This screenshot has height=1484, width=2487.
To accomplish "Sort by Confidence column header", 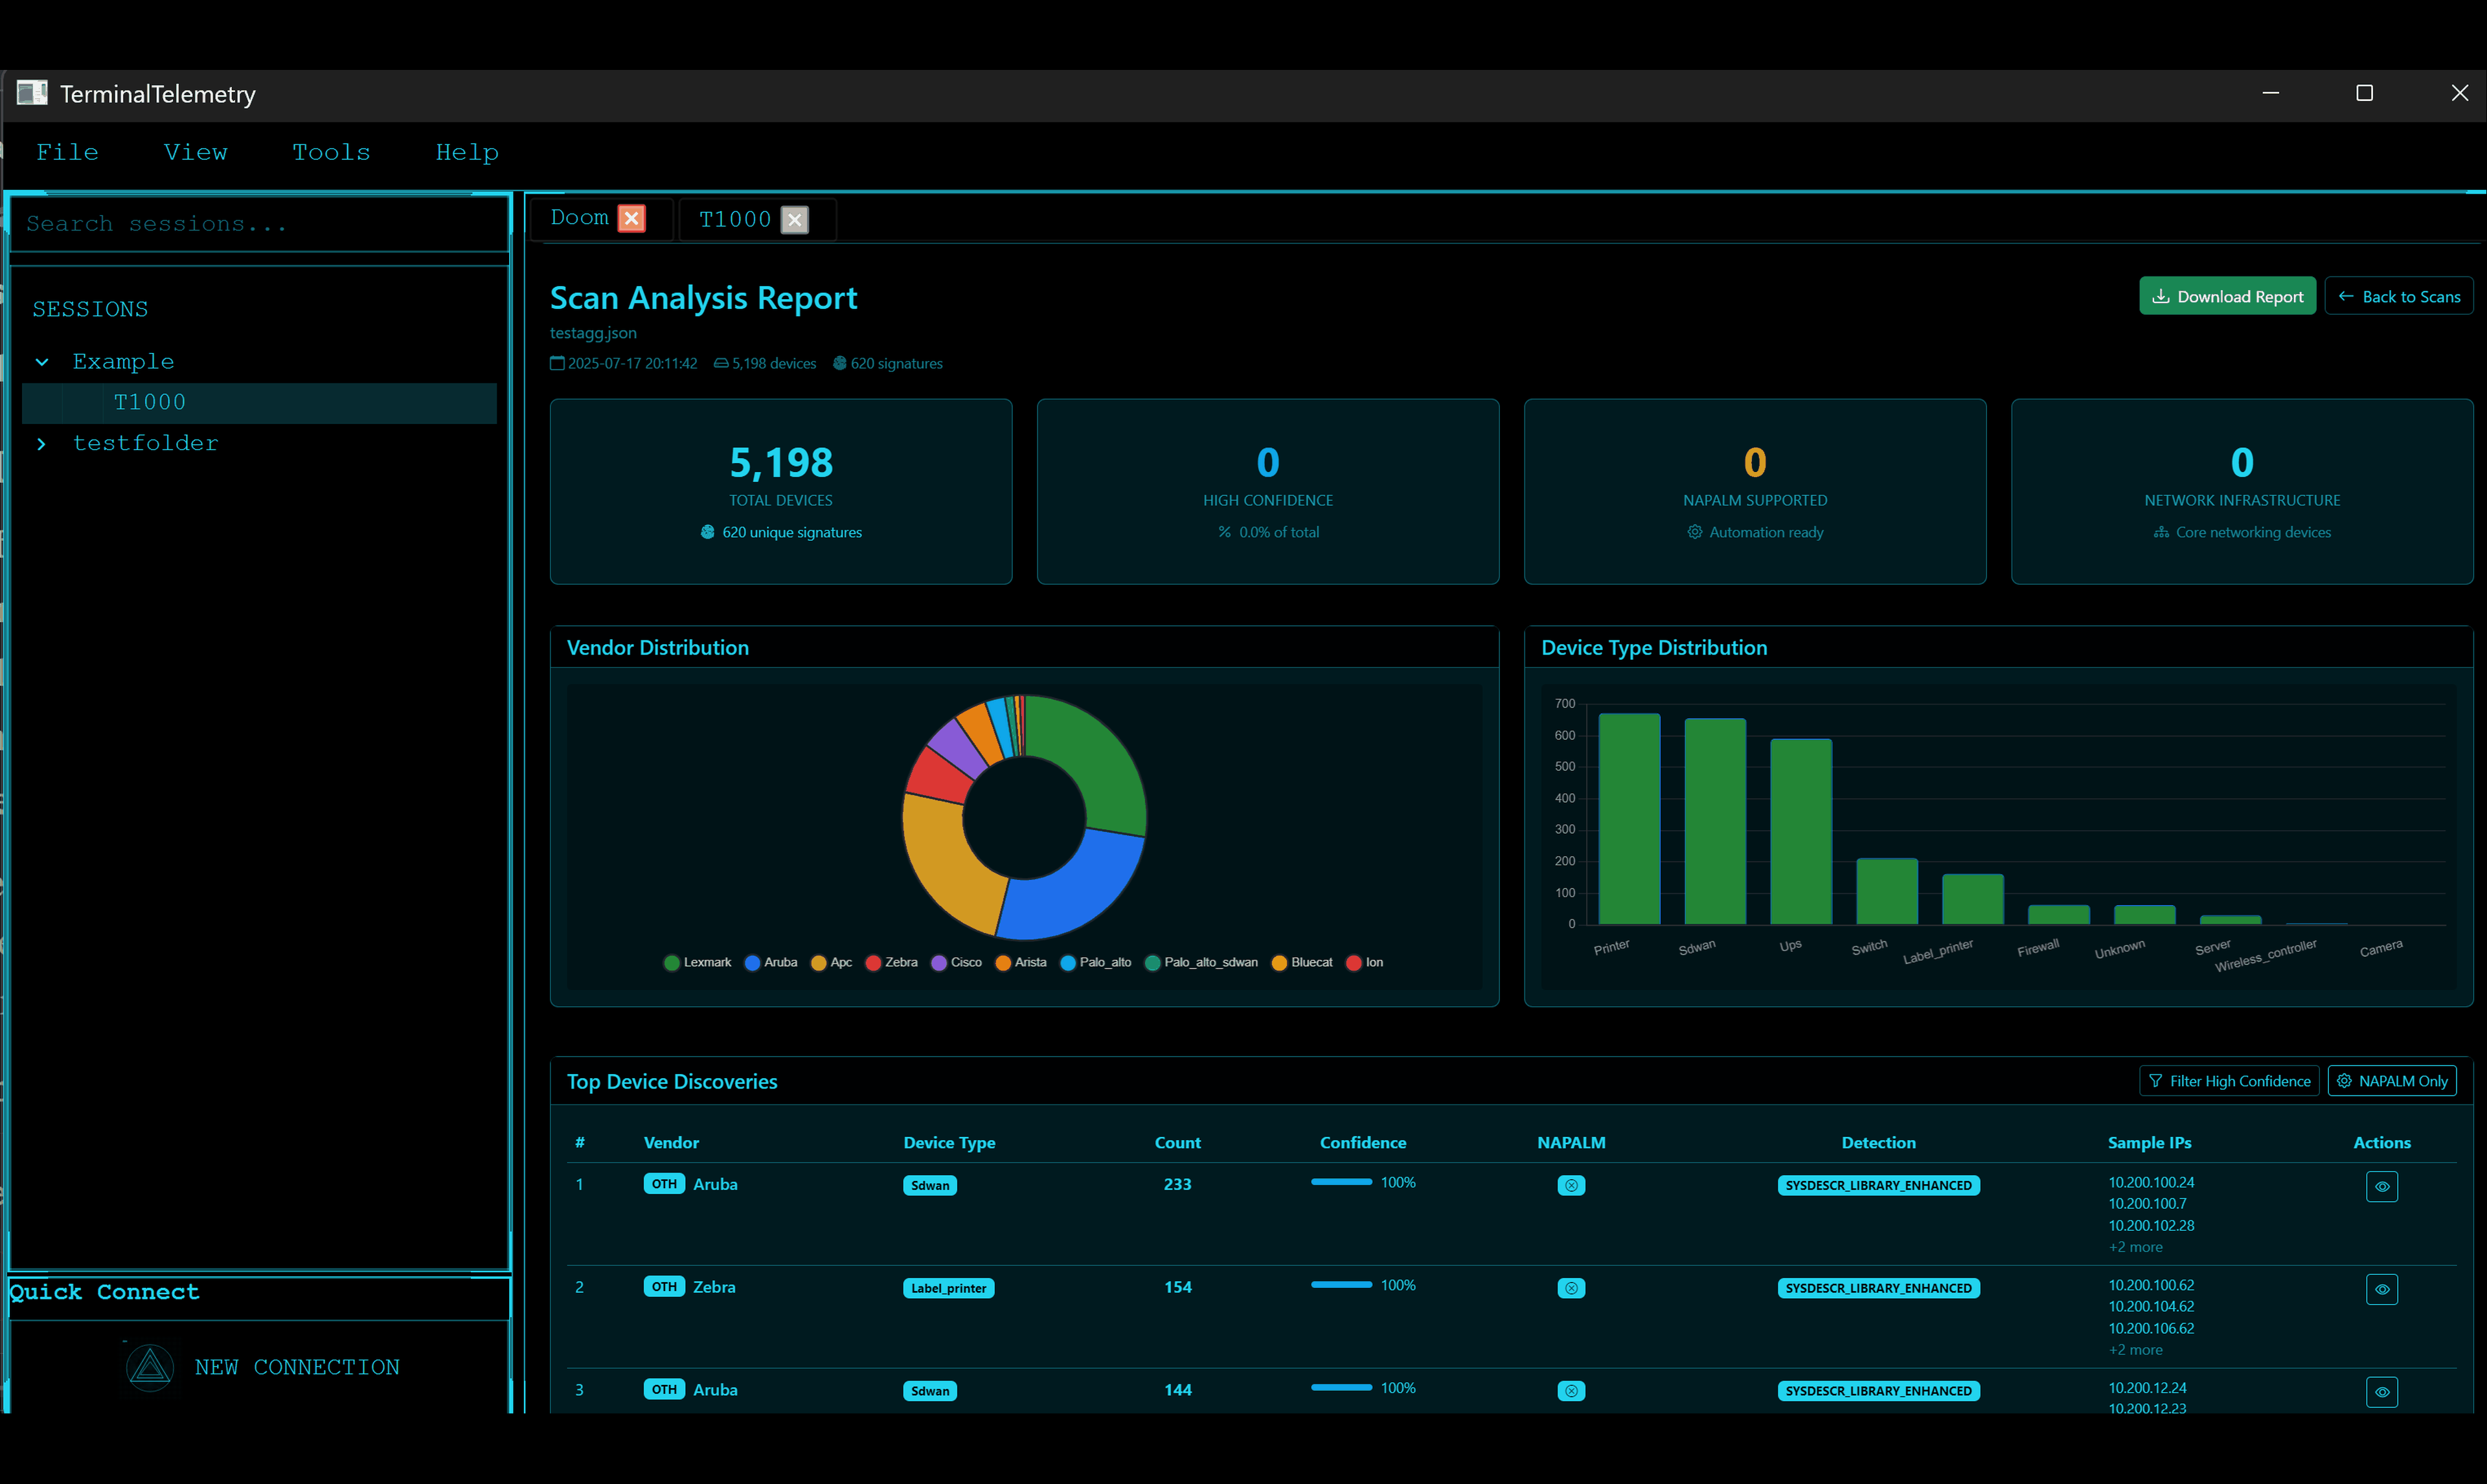I will (1362, 1143).
